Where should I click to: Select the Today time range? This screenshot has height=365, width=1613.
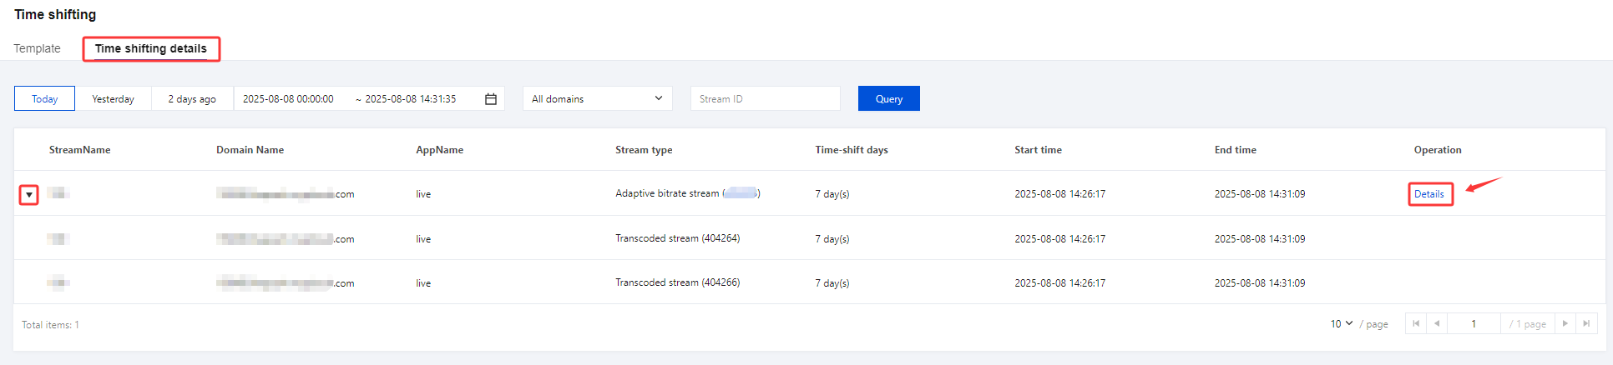pos(45,99)
